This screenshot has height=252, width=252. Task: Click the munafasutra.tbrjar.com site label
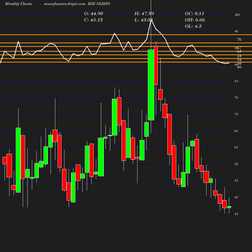tap(65, 4)
